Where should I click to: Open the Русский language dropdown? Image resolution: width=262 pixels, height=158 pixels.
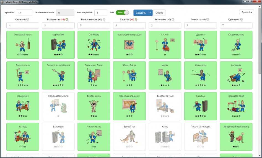(247, 12)
